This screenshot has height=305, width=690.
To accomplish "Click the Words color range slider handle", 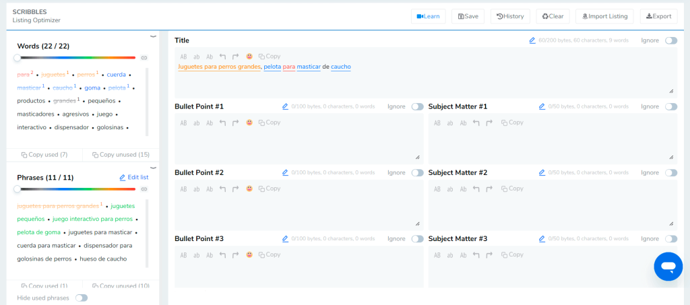I will coord(17,58).
